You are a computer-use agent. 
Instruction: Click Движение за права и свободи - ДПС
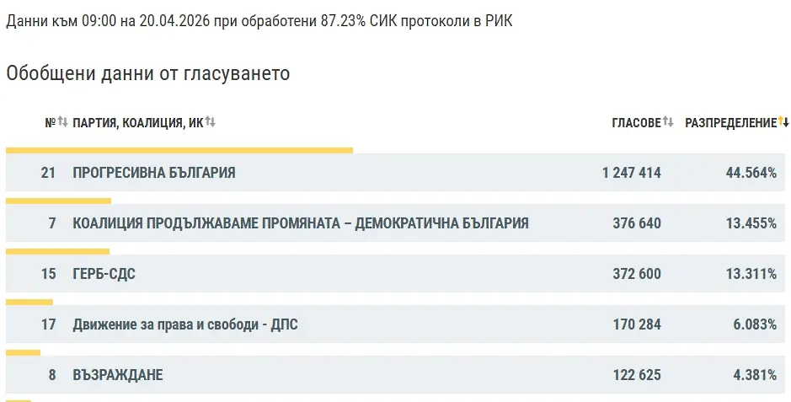[x=185, y=324]
